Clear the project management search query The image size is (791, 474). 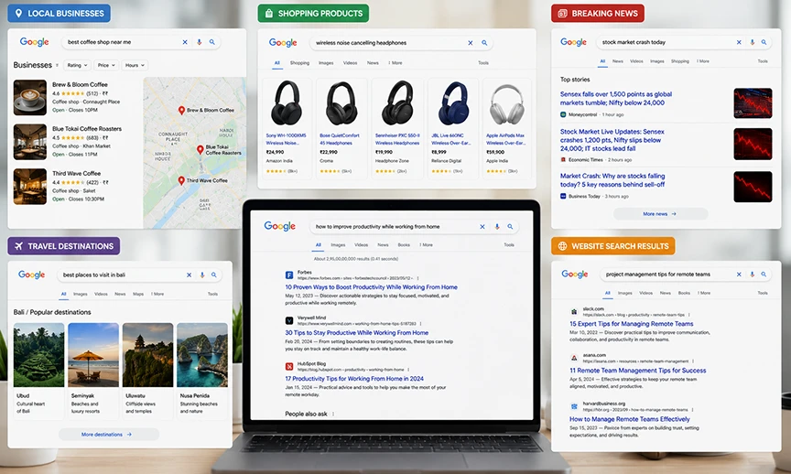[739, 275]
